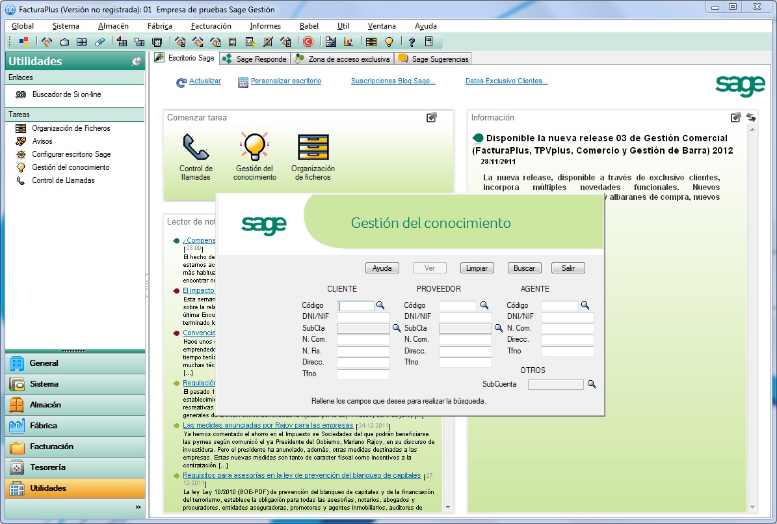Click the news reader scrollbar down arrow
This screenshot has height=524, width=777.
pos(448,507)
